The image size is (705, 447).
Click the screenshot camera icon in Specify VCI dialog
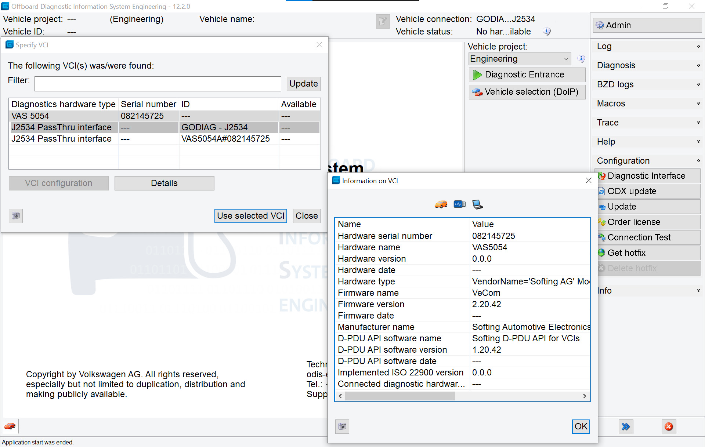(16, 216)
